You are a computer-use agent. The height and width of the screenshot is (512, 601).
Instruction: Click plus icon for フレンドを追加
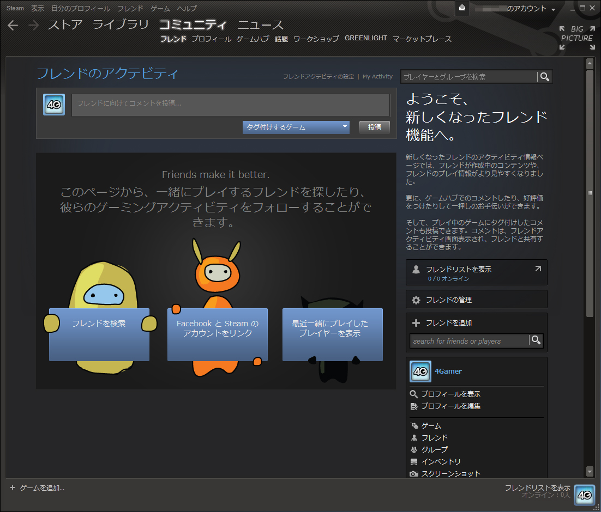click(416, 323)
